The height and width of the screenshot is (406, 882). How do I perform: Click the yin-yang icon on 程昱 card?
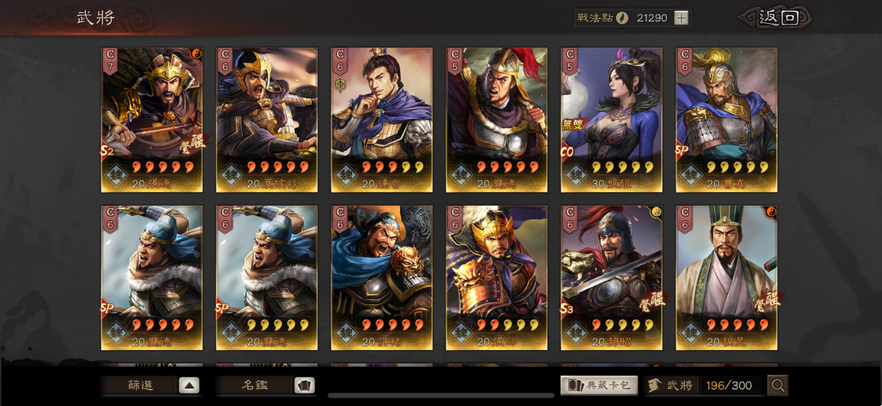(x=772, y=212)
